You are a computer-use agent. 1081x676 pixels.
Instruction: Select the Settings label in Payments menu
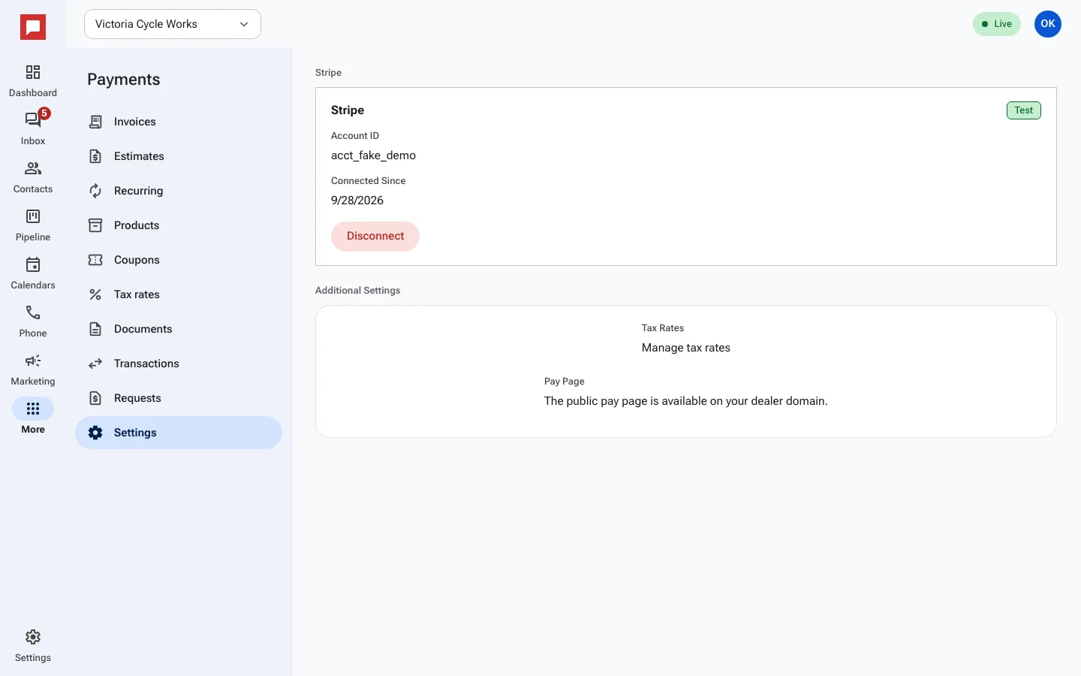135,433
